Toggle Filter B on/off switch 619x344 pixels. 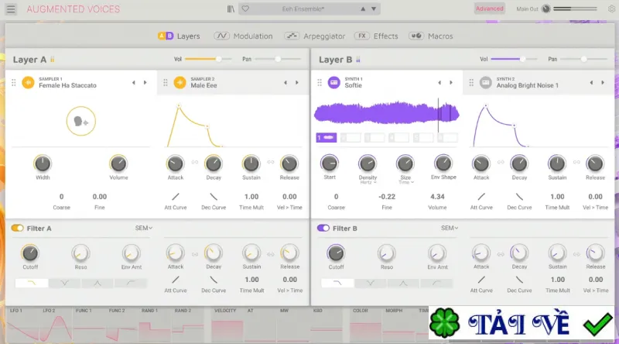pos(323,228)
